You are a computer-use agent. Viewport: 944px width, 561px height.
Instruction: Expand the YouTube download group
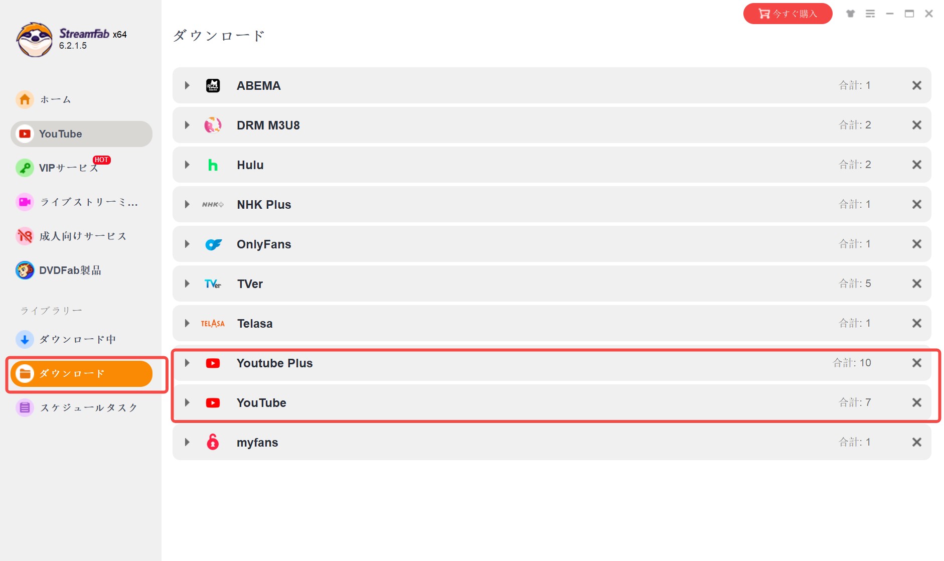[187, 402]
